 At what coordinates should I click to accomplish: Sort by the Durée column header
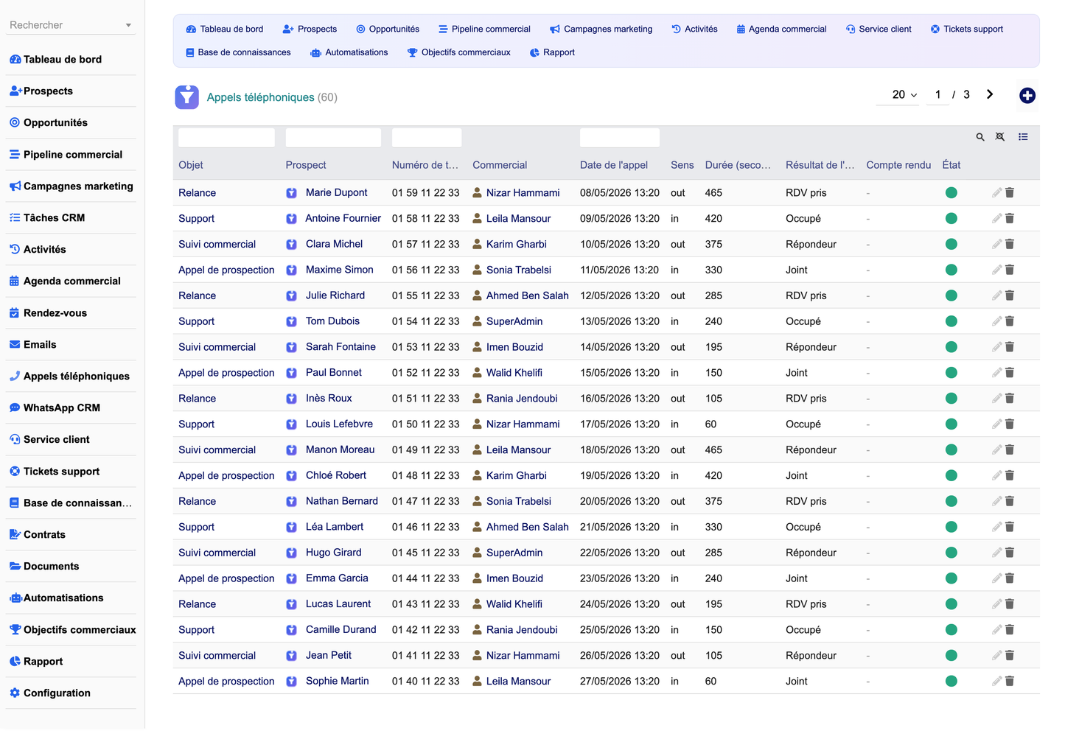pos(738,165)
